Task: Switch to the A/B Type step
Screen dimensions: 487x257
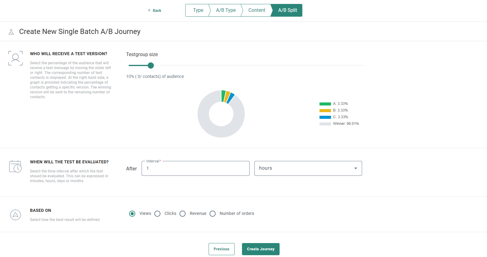Action: click(x=226, y=10)
